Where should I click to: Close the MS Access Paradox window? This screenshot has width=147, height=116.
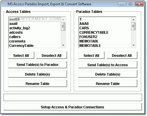tap(139, 4)
